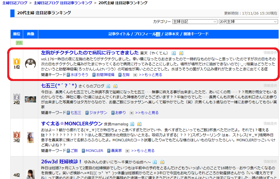This screenshot has width=280, height=179.
Task: View profile icon for さくらのブログ
Action: (108, 86)
